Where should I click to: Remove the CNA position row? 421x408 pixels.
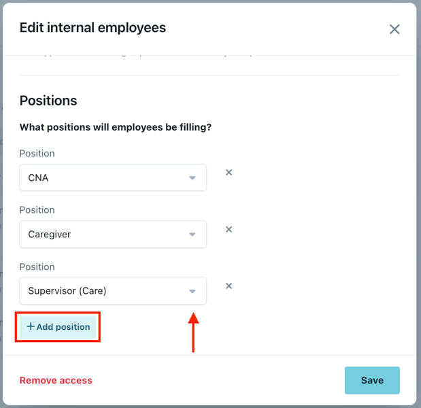229,173
